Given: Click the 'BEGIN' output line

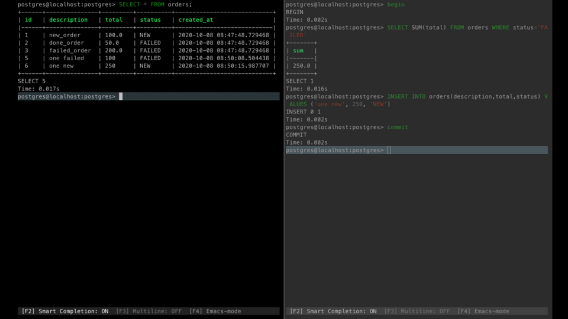Looking at the screenshot, I should [295, 12].
